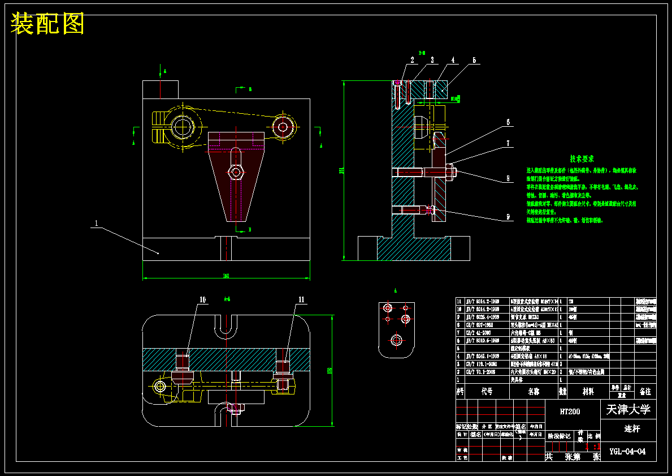Click the 固定钻模板 name in row 5
Viewport: 672px width, 476px height.
(x=521, y=349)
